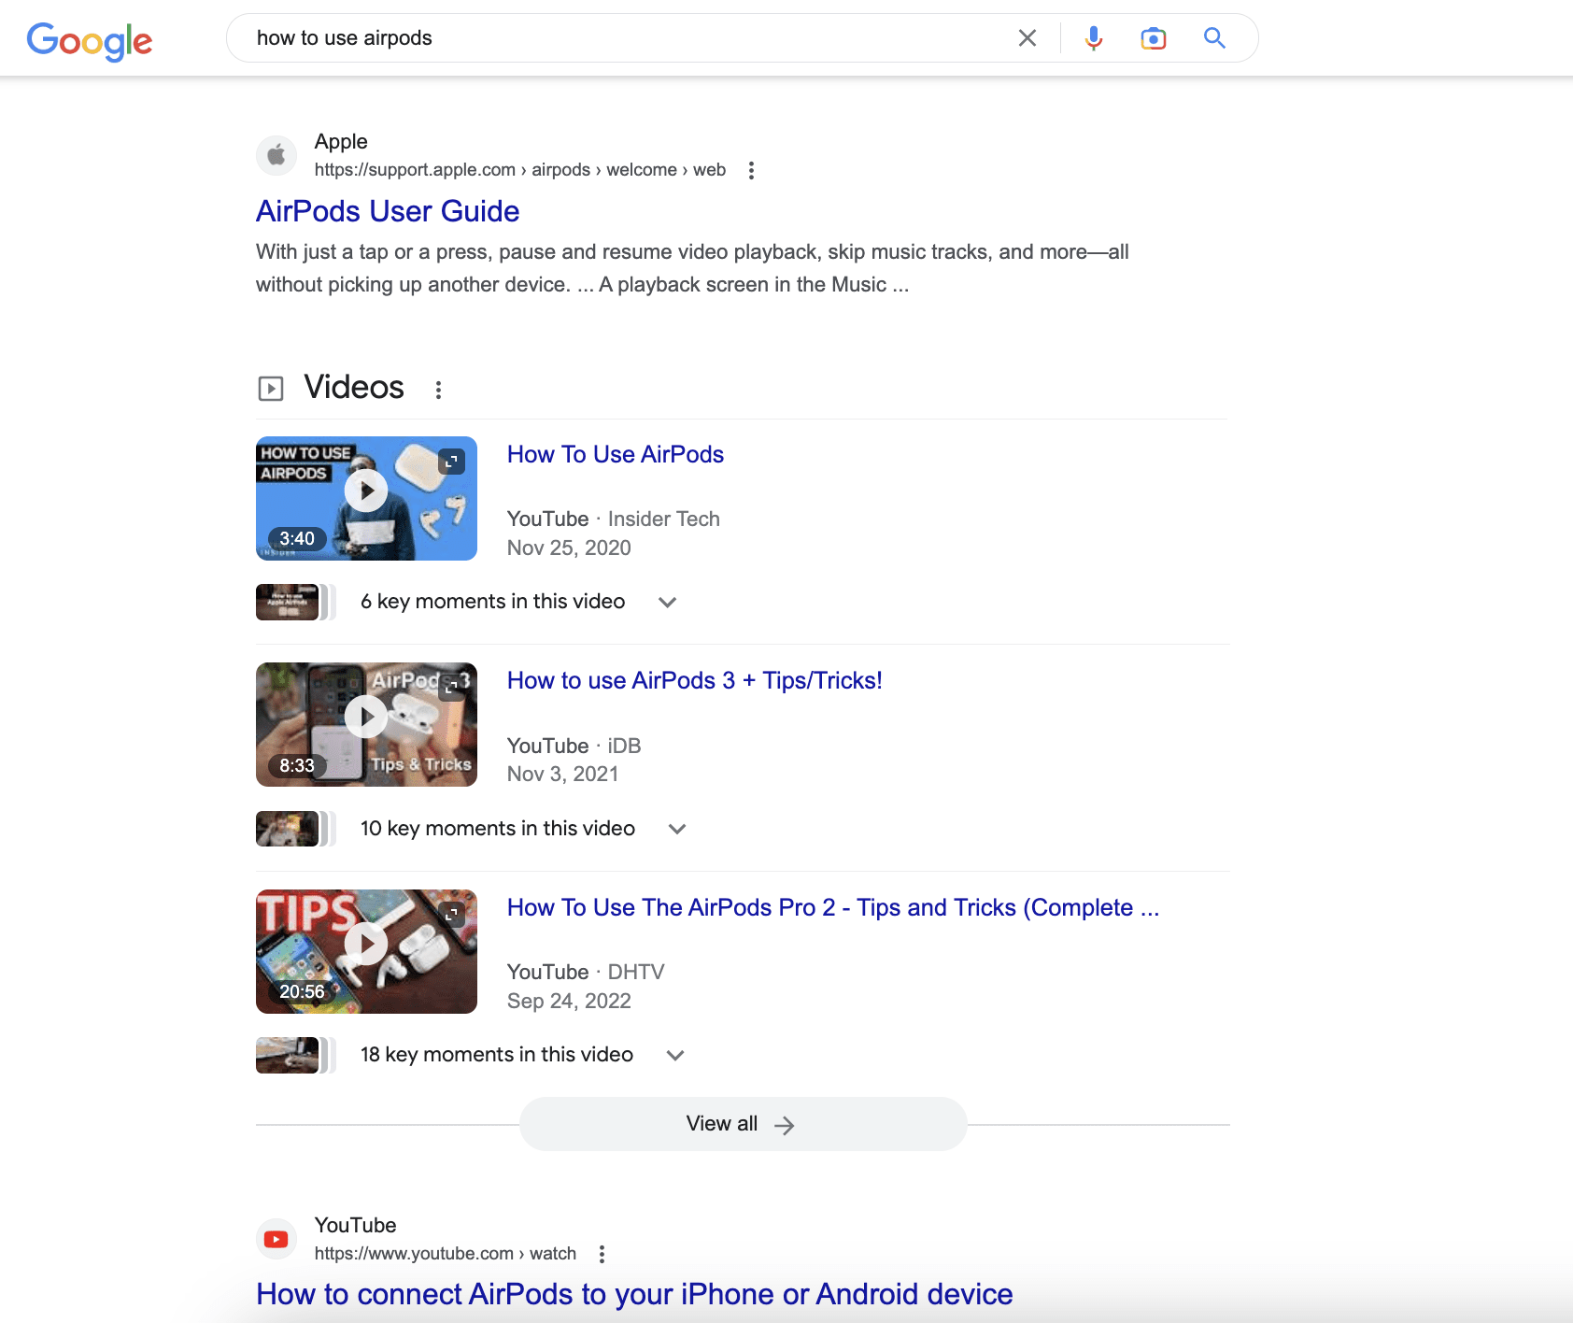Click the support.apple.com breadcrumb URL
This screenshot has height=1323, width=1573.
(520, 170)
